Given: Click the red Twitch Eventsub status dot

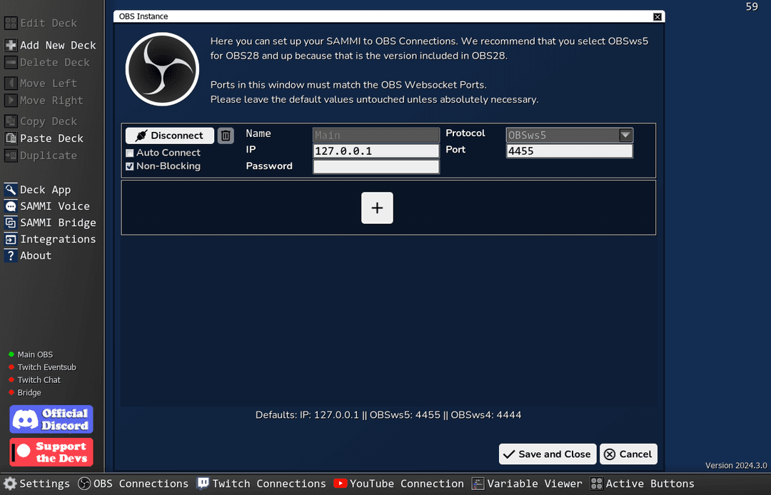Looking at the screenshot, I should point(11,367).
